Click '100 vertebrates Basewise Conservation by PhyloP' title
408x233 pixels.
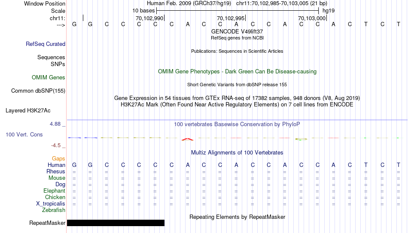pyautogui.click(x=237, y=124)
